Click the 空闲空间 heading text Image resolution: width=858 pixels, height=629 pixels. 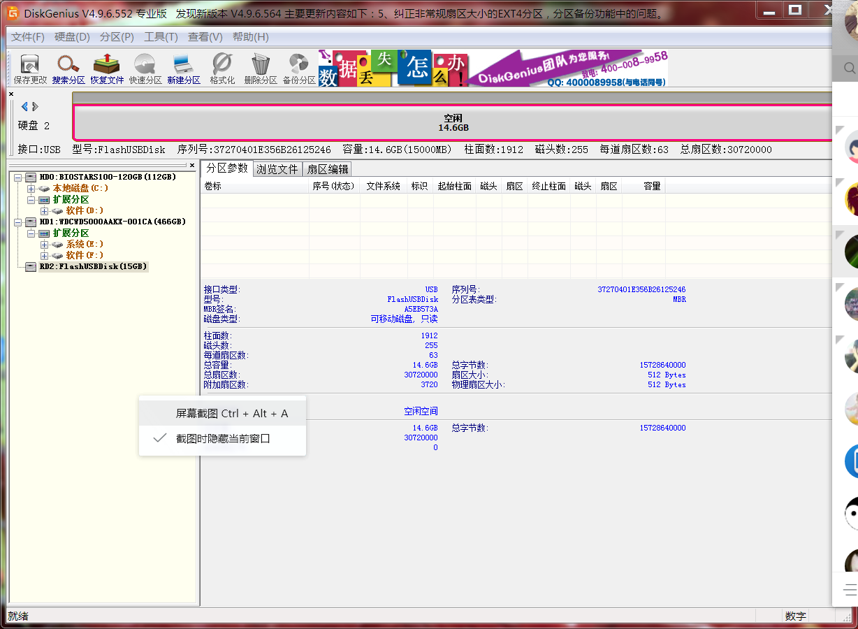(x=421, y=411)
